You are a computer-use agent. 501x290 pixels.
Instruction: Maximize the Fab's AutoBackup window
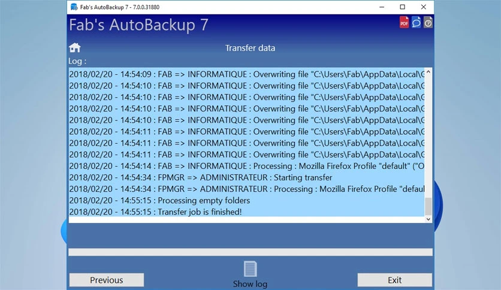click(x=403, y=7)
